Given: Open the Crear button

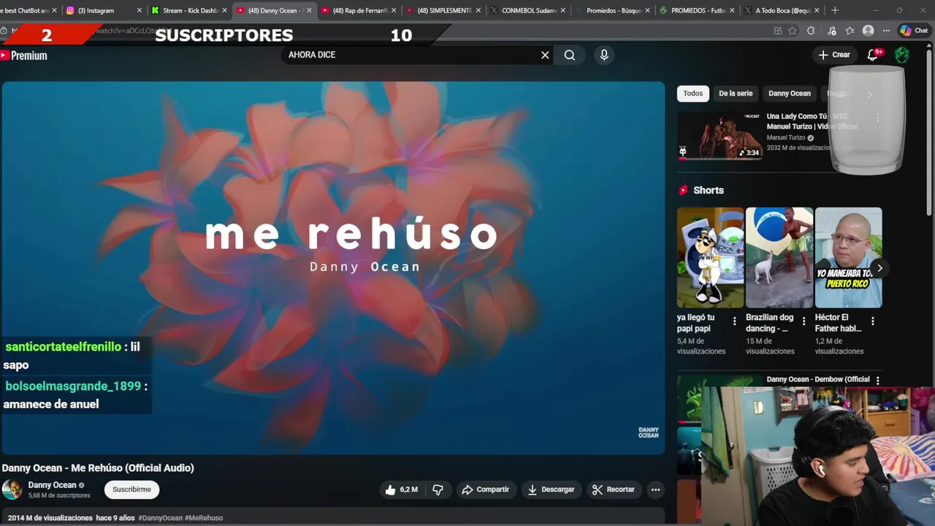Looking at the screenshot, I should click(x=834, y=55).
